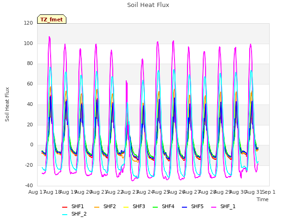Toggle SHF5 series in legend
The image size is (297, 223).
tap(193, 206)
